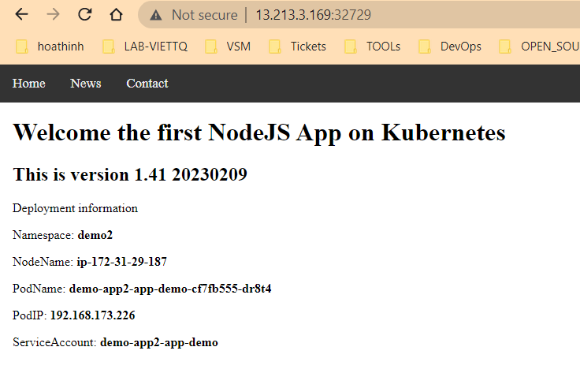The height and width of the screenshot is (373, 580).
Task: Open the Contact nav link
Action: point(147,84)
